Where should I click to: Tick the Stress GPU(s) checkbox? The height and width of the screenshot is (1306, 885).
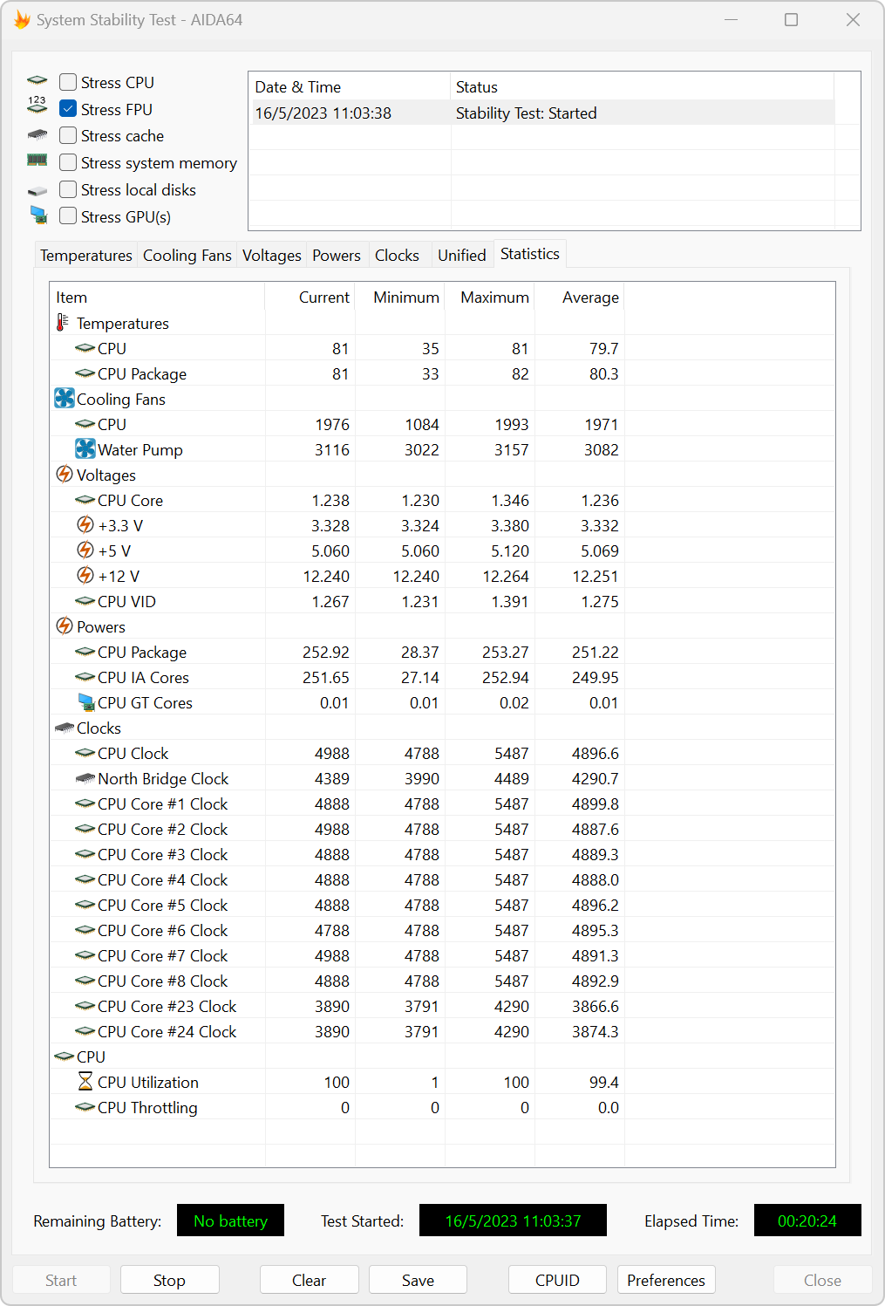click(68, 216)
